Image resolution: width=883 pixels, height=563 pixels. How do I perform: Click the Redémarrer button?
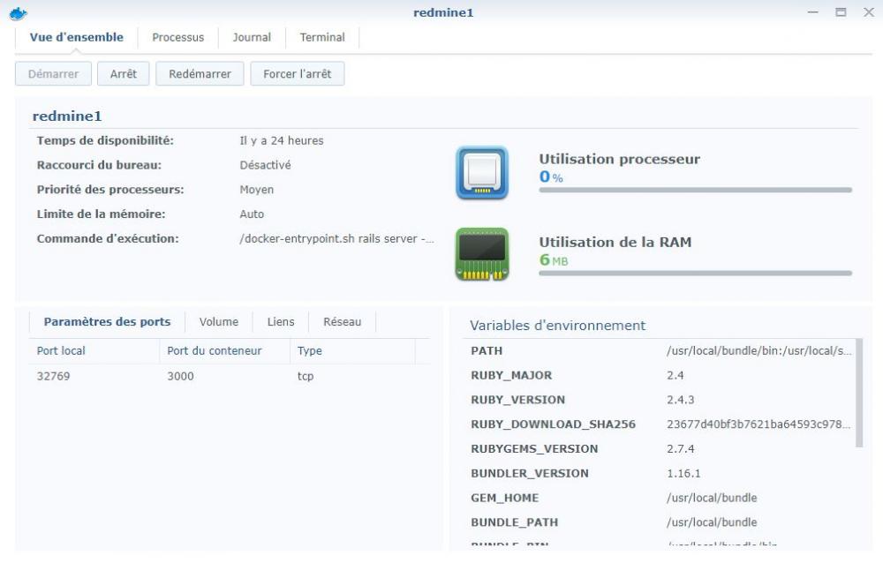tap(200, 74)
